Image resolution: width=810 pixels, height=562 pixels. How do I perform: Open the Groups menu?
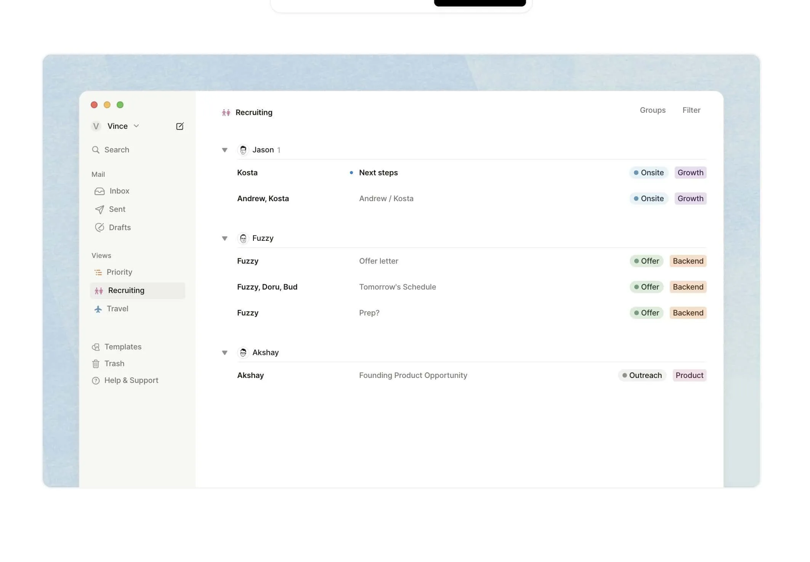(x=652, y=110)
